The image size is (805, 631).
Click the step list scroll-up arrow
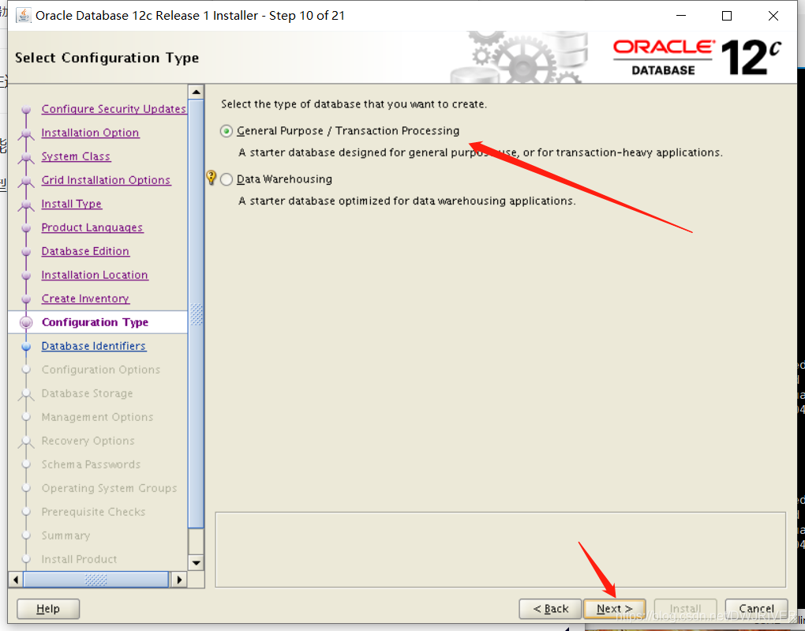[x=196, y=92]
